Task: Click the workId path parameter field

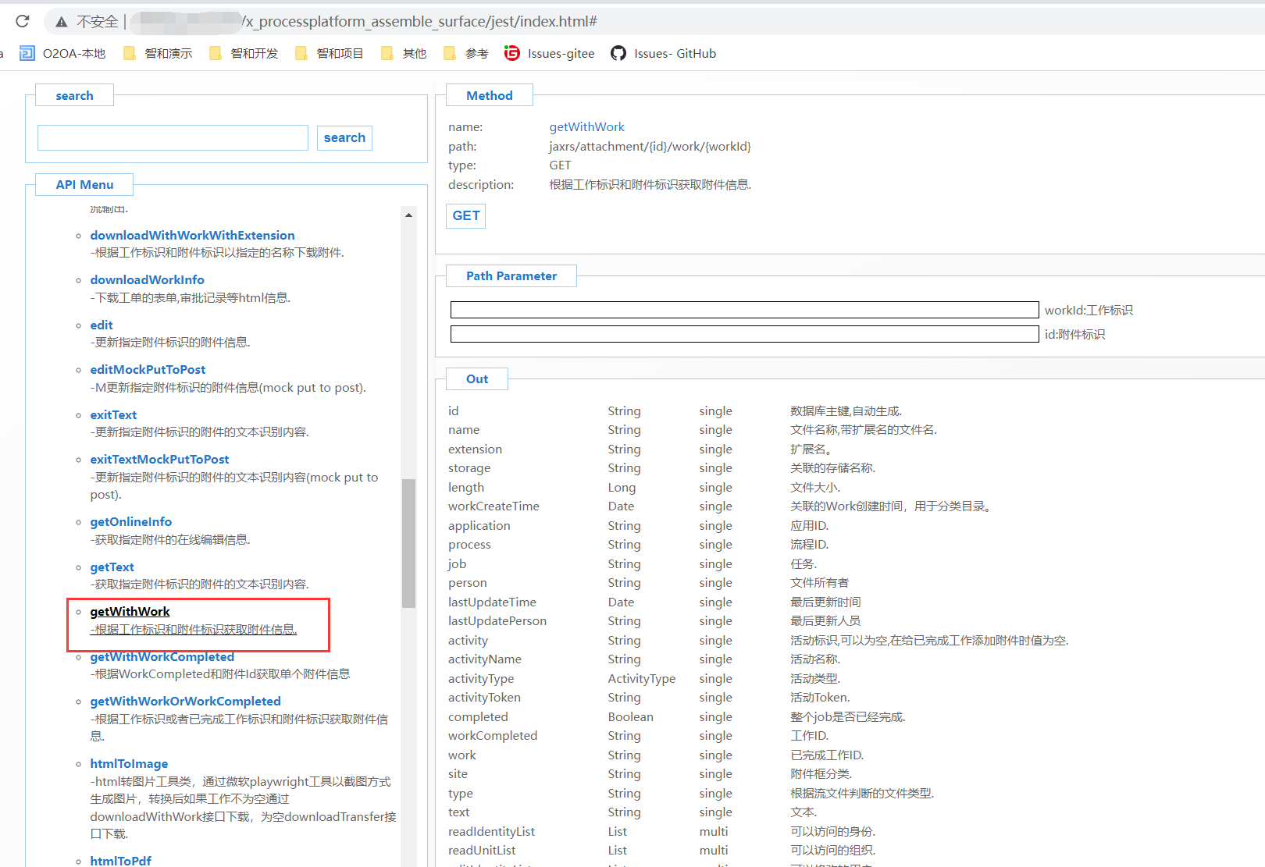Action: pyautogui.click(x=743, y=310)
